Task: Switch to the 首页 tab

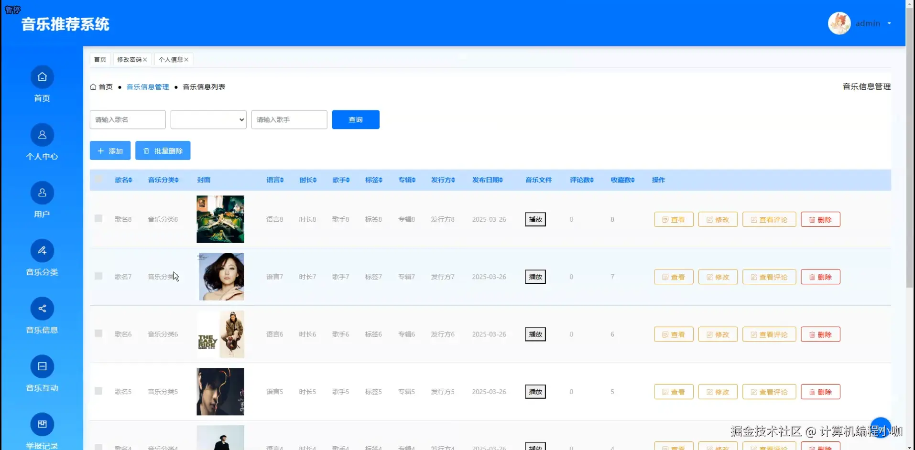Action: coord(100,59)
